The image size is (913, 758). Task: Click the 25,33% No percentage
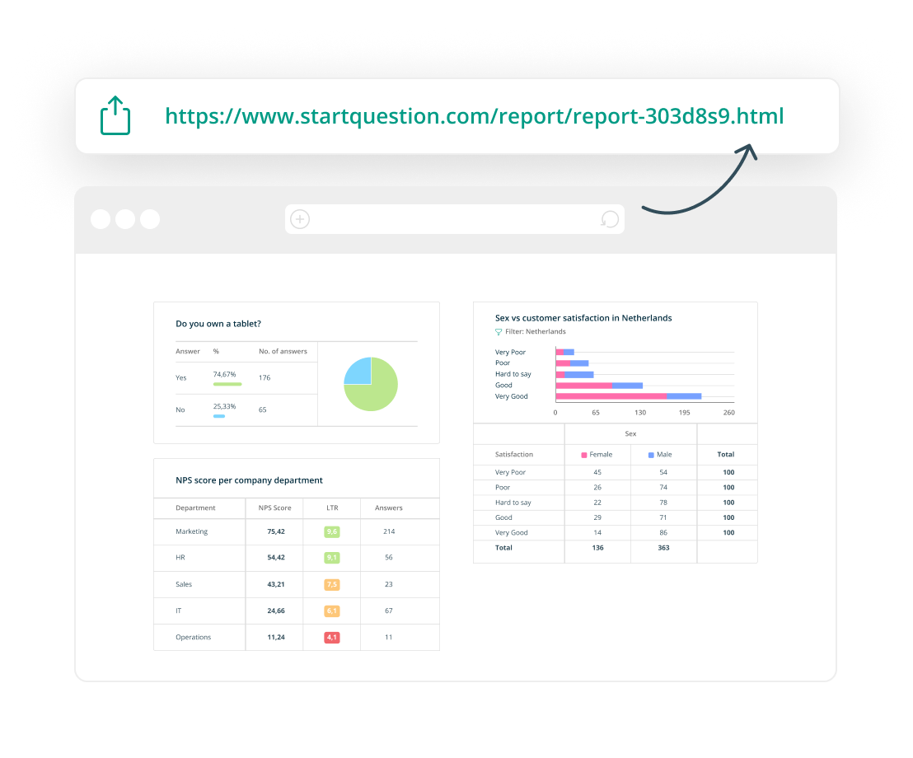[224, 406]
